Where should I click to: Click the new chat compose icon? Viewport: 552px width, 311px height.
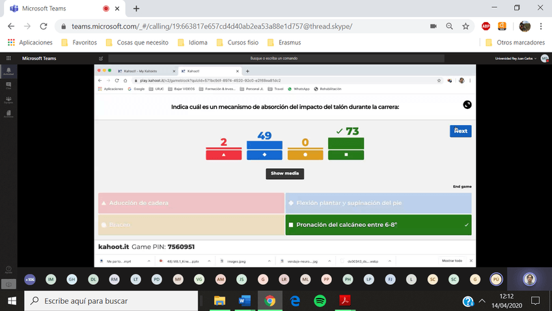coord(101,59)
